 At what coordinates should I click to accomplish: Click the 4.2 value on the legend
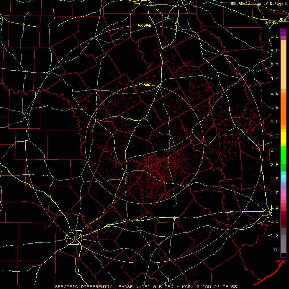point(275,136)
